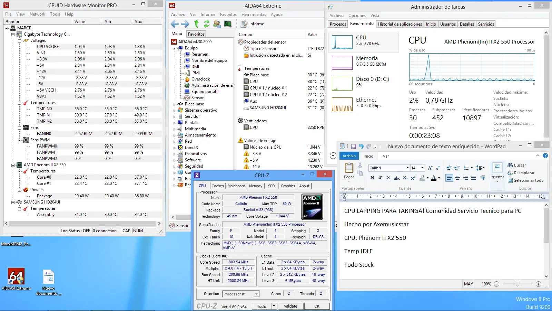Collapse the Voltages node in Hardware Monitor
552x311 pixels.
point(20,40)
